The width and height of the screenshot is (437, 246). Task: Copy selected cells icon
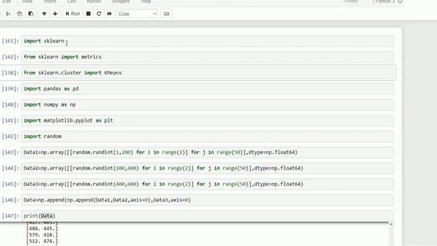pos(20,14)
